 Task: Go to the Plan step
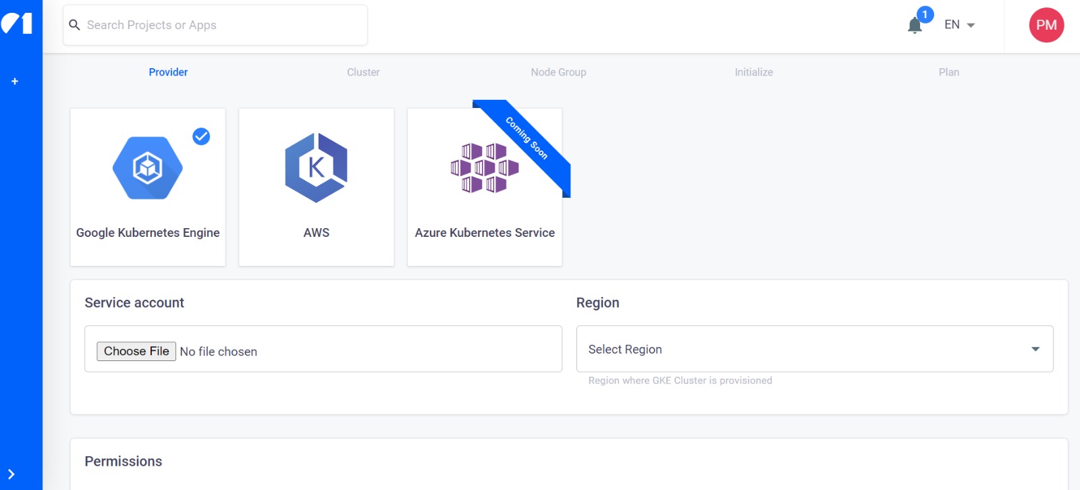coord(949,72)
